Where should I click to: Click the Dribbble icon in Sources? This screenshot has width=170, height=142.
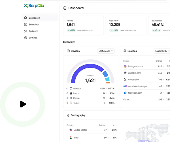(125, 73)
